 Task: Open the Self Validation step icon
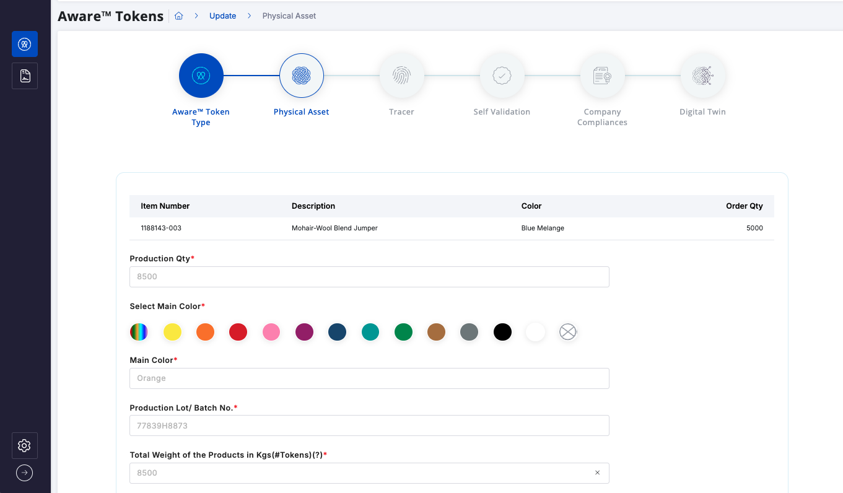click(x=502, y=76)
